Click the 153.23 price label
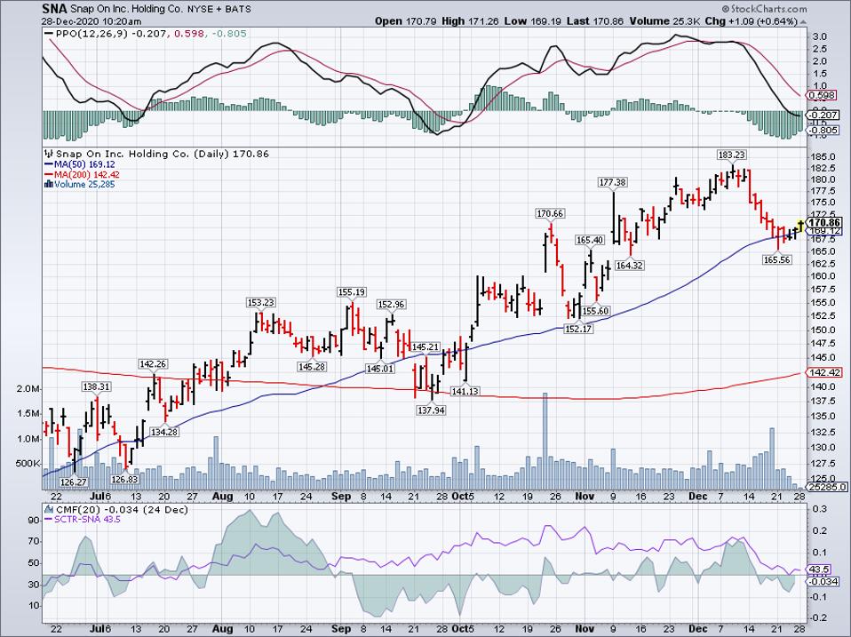The image size is (851, 637). (x=260, y=303)
